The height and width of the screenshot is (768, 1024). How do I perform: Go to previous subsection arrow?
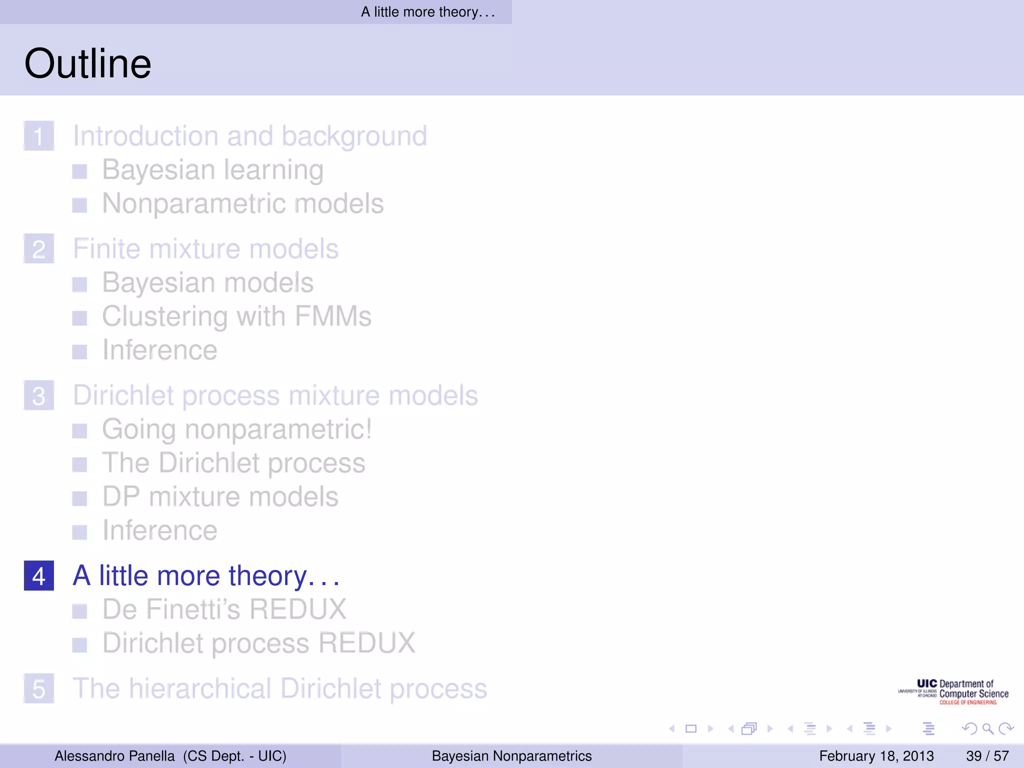point(790,728)
